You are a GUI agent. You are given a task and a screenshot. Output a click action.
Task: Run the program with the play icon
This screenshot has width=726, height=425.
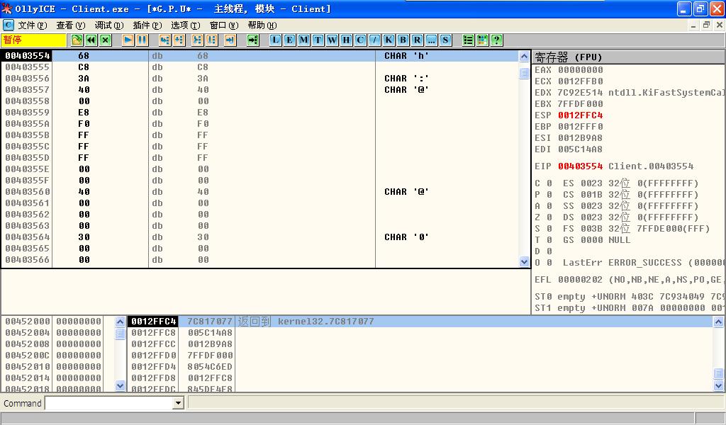tap(128, 40)
